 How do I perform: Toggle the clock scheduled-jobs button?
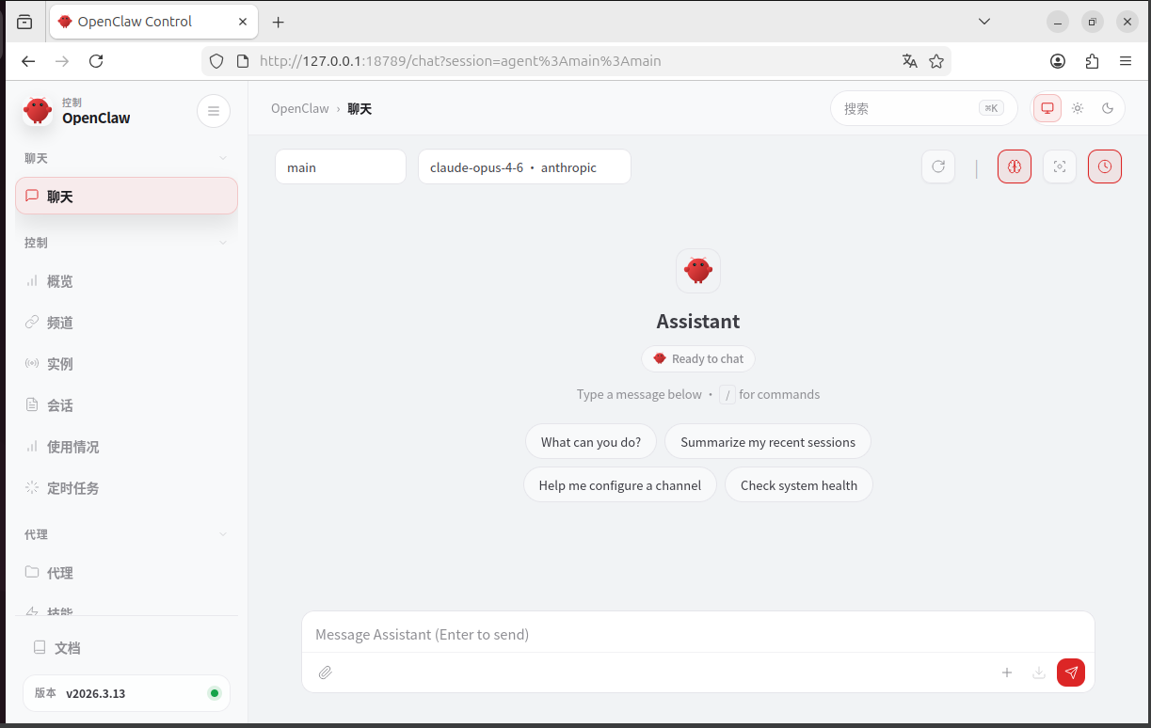(1104, 166)
